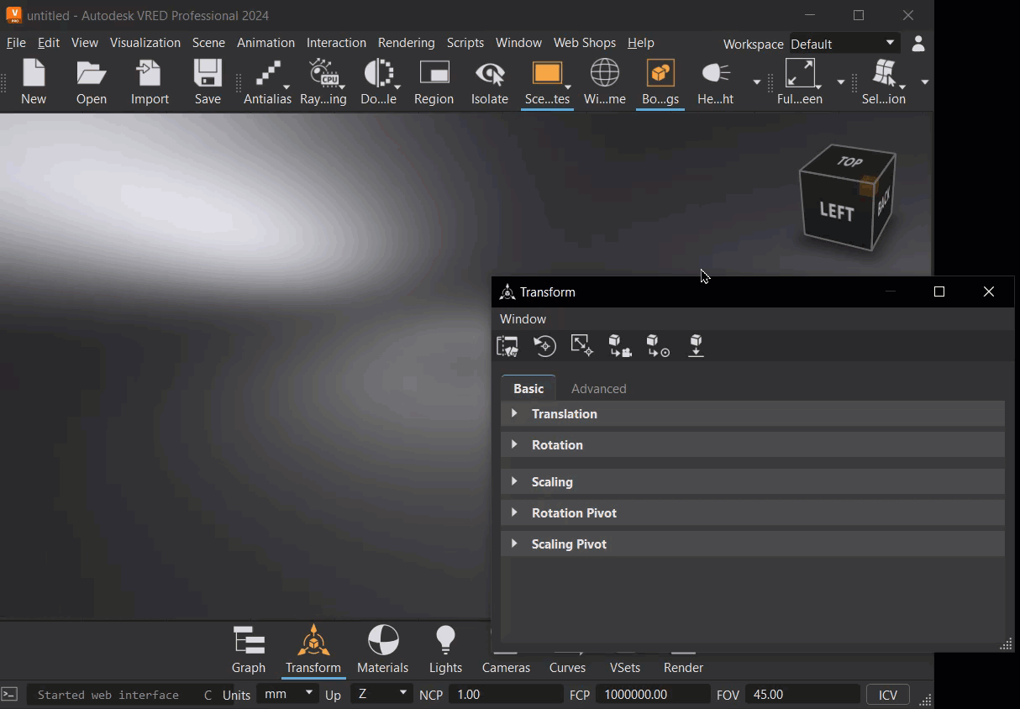Open the toolbar overflow arrow after Selection

pos(924,81)
